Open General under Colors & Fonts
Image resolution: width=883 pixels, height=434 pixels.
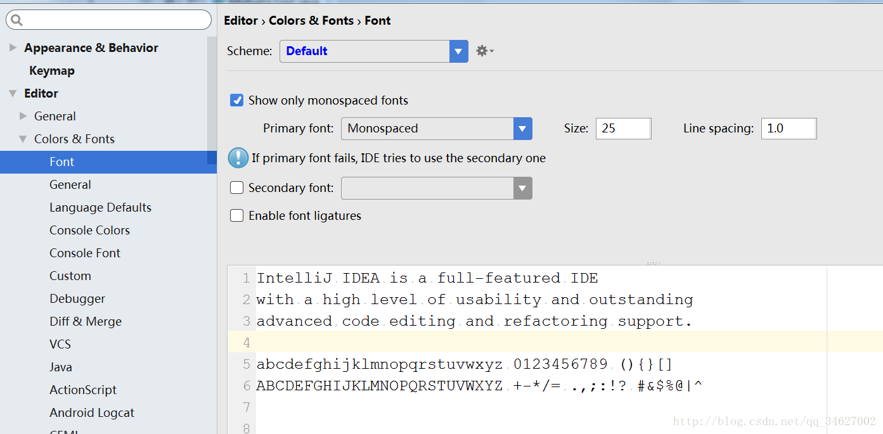70,184
